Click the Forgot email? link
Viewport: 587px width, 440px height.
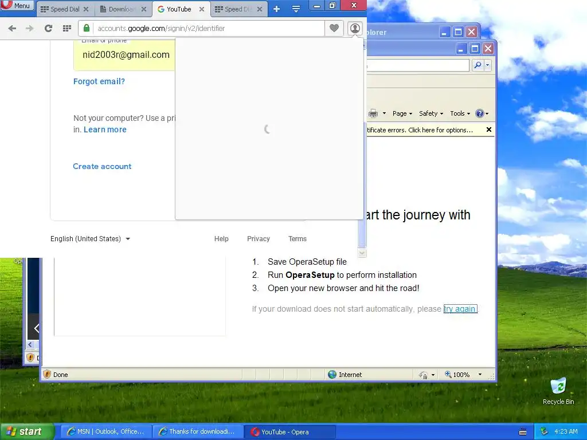click(99, 81)
